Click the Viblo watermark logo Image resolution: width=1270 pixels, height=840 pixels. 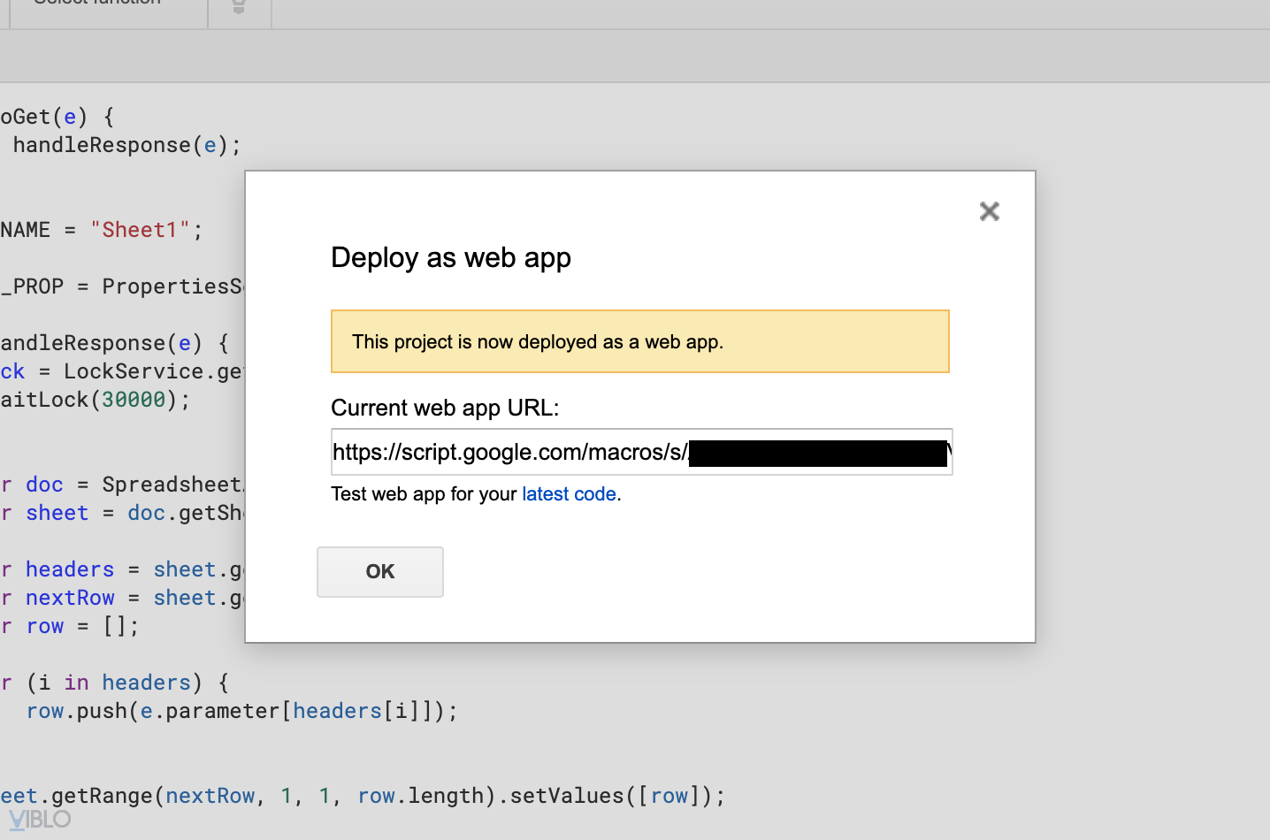40,820
